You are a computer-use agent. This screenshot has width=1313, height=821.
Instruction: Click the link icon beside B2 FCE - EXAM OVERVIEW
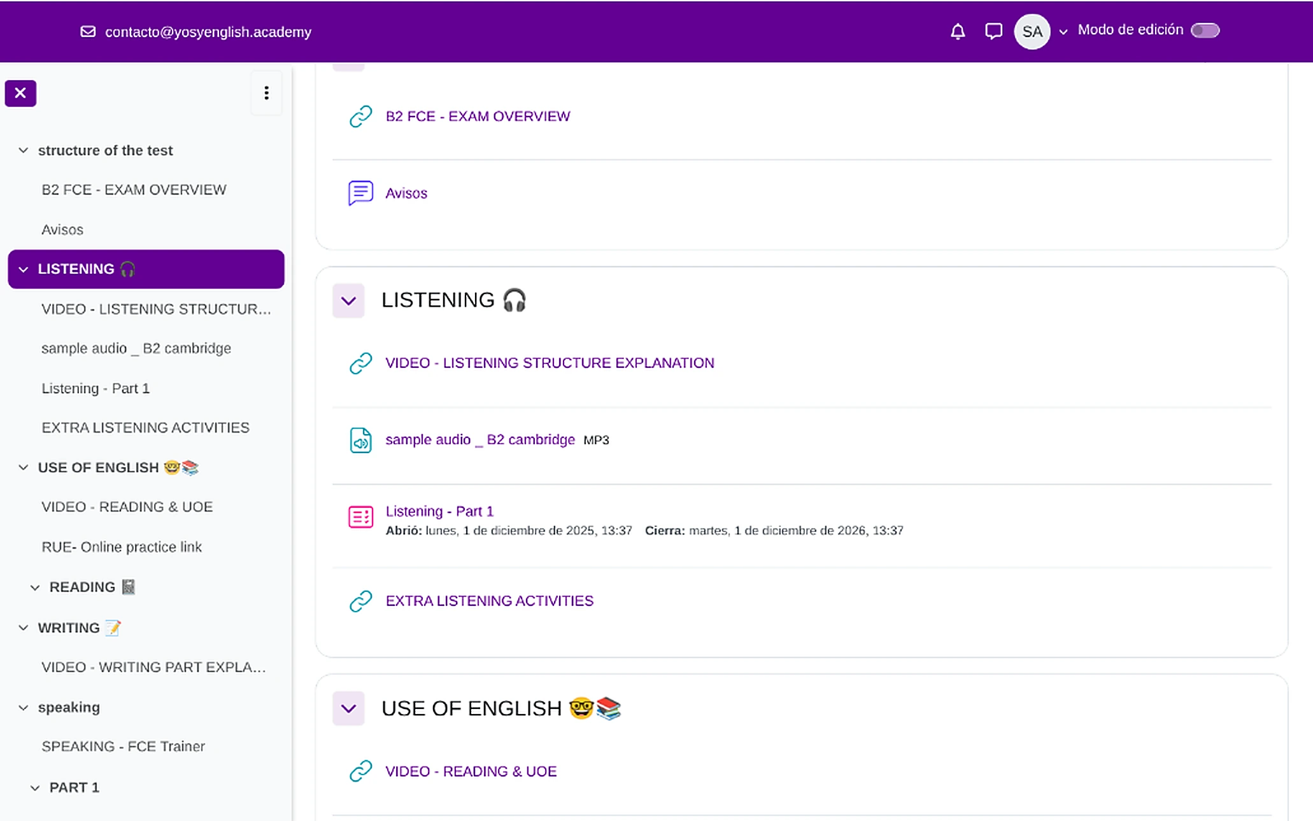(x=360, y=116)
